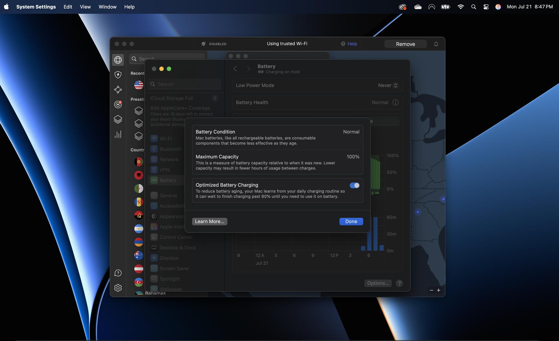Image resolution: width=559 pixels, height=341 pixels.
Task: Click the Battery Health info icon
Action: pos(395,102)
